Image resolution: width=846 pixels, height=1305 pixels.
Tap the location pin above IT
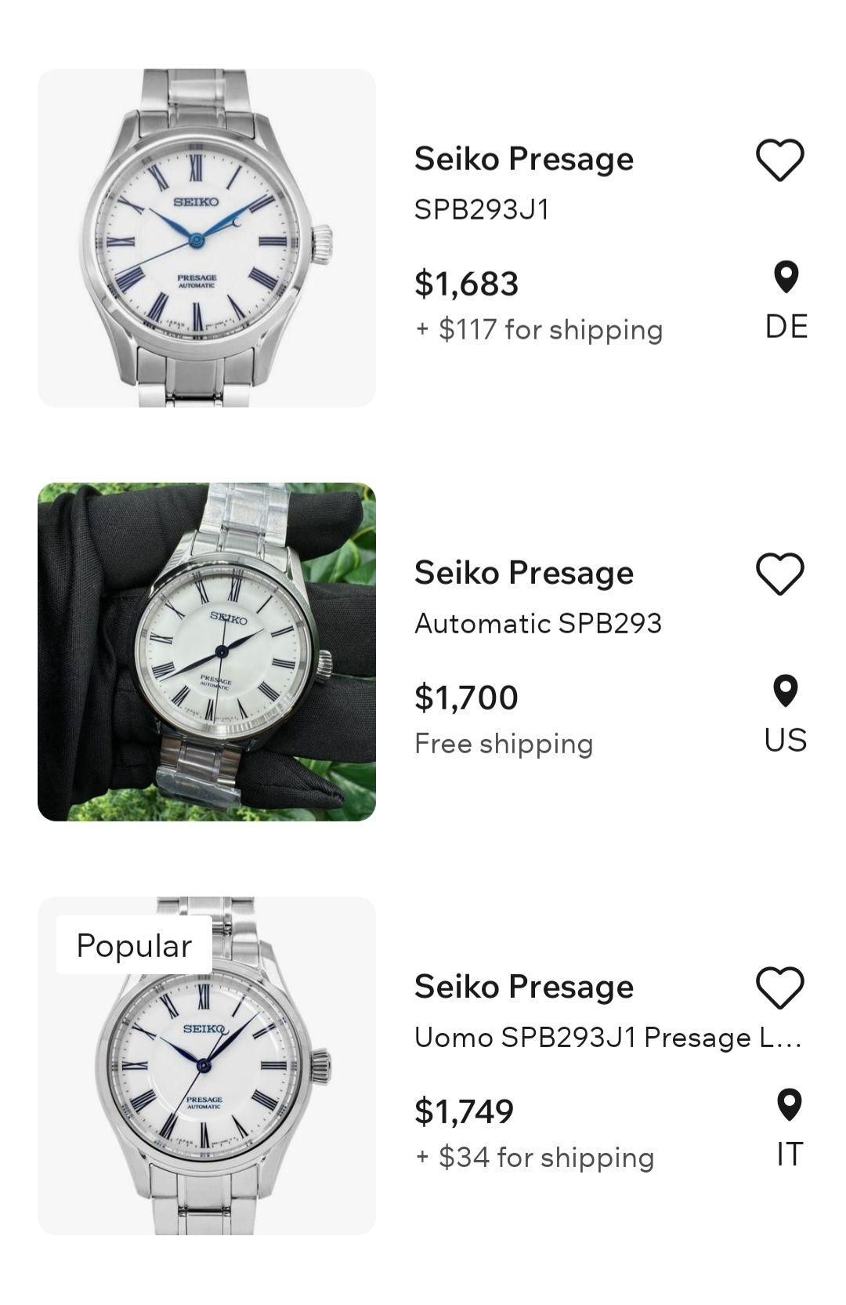[789, 1104]
